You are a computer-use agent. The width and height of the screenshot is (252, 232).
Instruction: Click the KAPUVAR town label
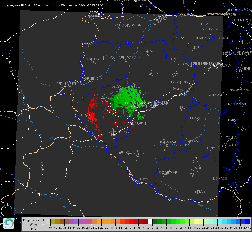[122, 26]
